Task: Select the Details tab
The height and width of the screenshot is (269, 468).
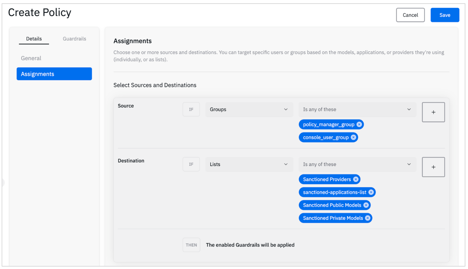Action: [34, 39]
